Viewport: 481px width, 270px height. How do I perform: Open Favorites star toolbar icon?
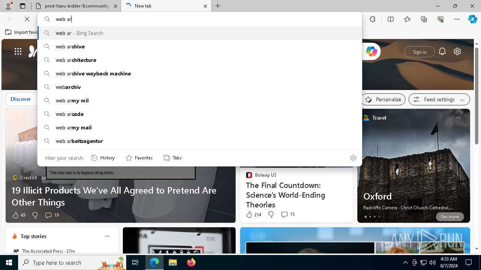coord(407,19)
